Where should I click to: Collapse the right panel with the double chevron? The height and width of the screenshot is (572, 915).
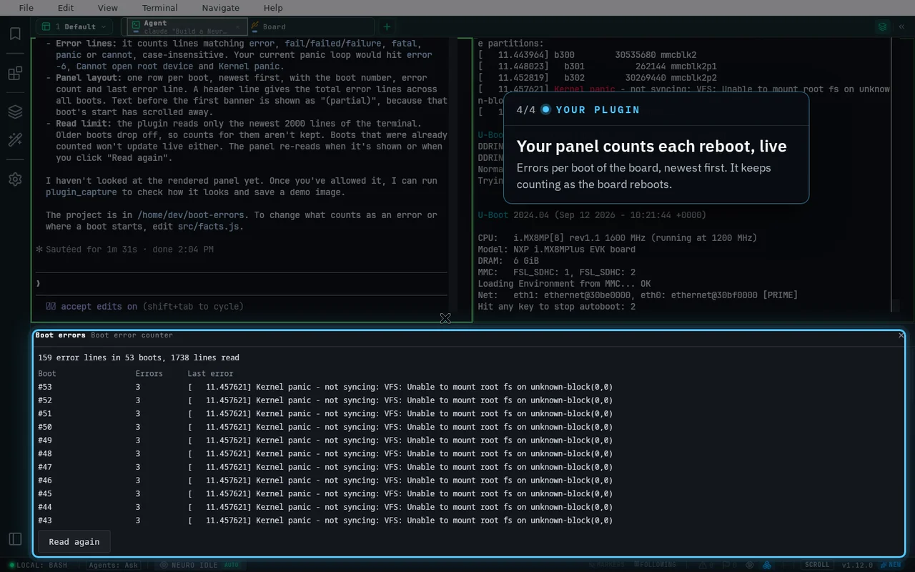coord(902,27)
